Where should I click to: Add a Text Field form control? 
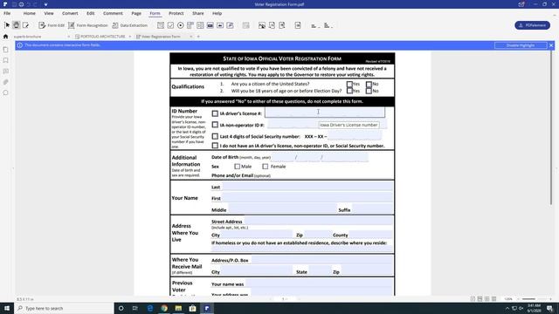pos(161,25)
